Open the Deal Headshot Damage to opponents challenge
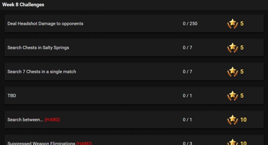Viewport: 268px width, 145px height. point(45,23)
